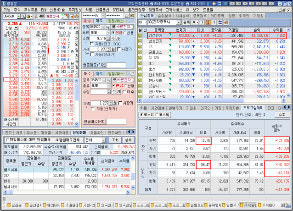The width and height of the screenshot is (293, 211).
Task: Click the first window layout icon next to 바른전자
Action: click(66, 17)
